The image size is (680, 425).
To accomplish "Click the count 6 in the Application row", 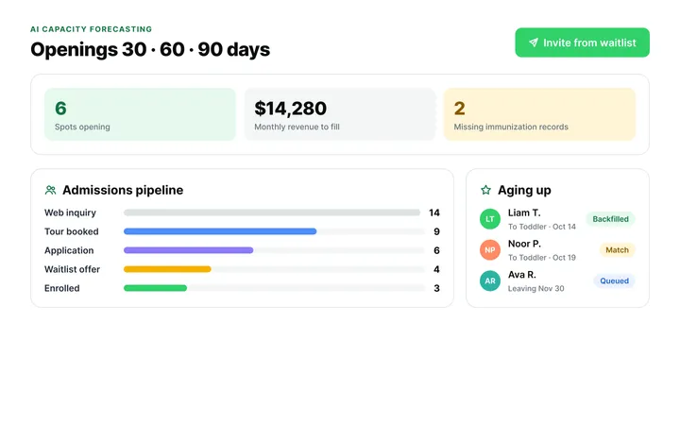I will [x=436, y=250].
